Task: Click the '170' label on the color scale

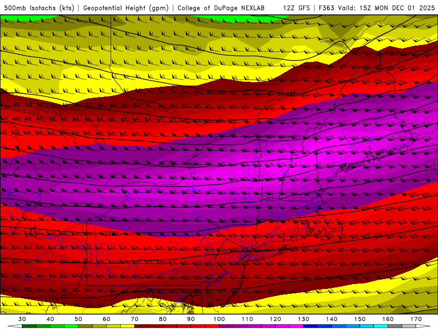Action: pos(416,319)
